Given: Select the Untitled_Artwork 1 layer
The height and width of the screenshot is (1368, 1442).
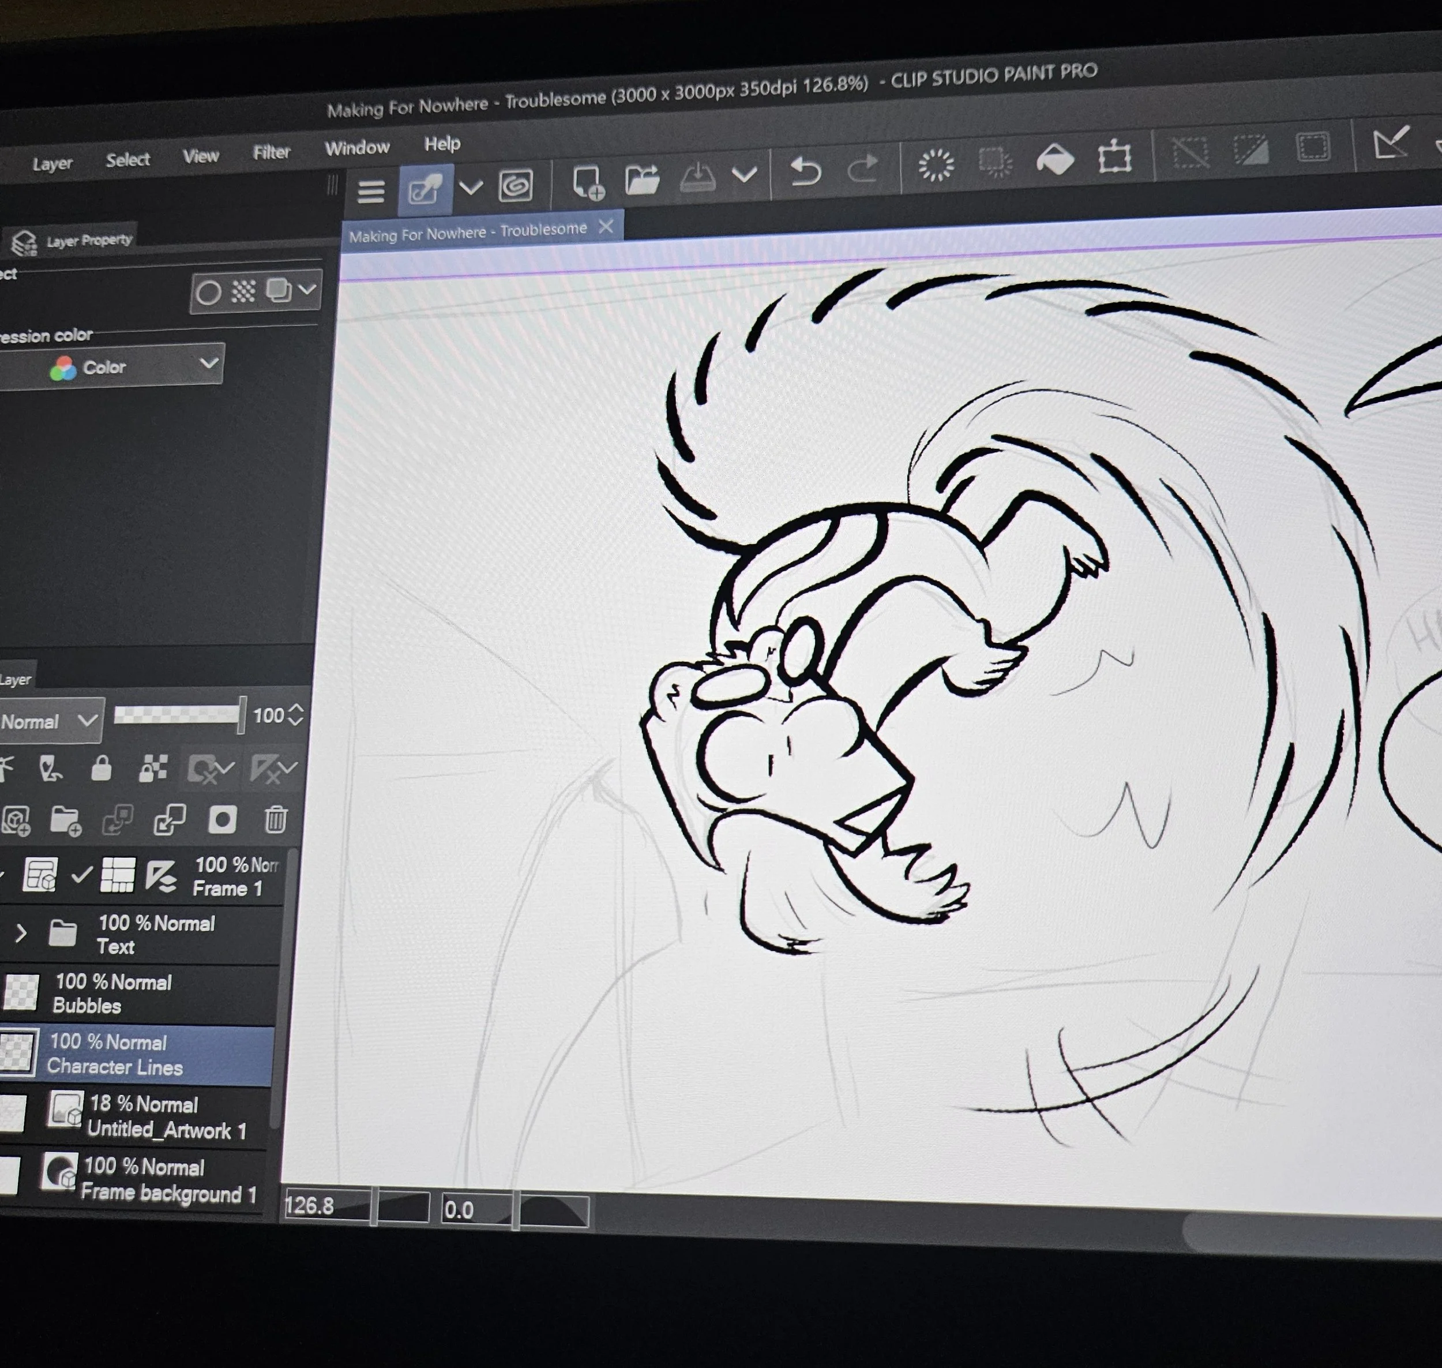Looking at the screenshot, I should click(x=136, y=1117).
